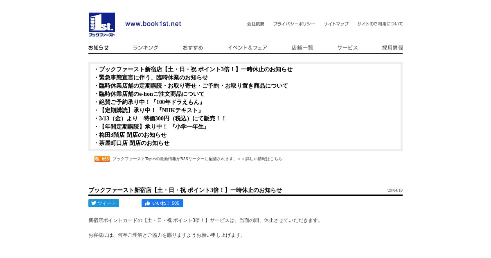
Task: Open 3/13（金）より 特価300円 notice
Action: click(162, 118)
